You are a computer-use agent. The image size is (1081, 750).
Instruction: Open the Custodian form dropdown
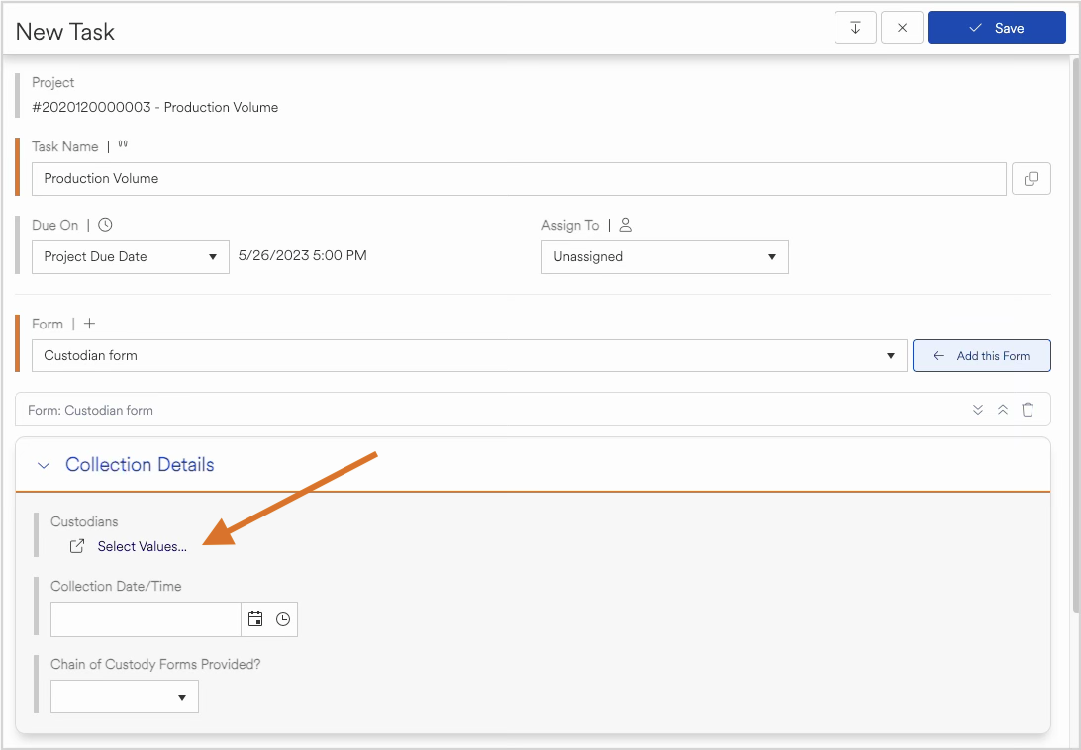(469, 355)
